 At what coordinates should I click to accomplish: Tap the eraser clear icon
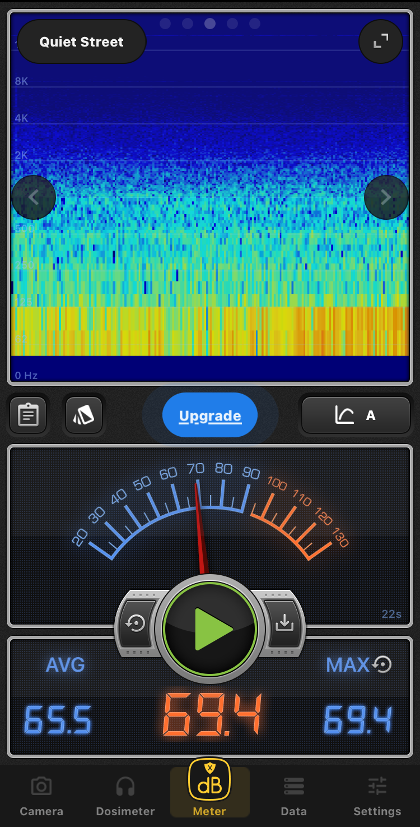coord(83,415)
